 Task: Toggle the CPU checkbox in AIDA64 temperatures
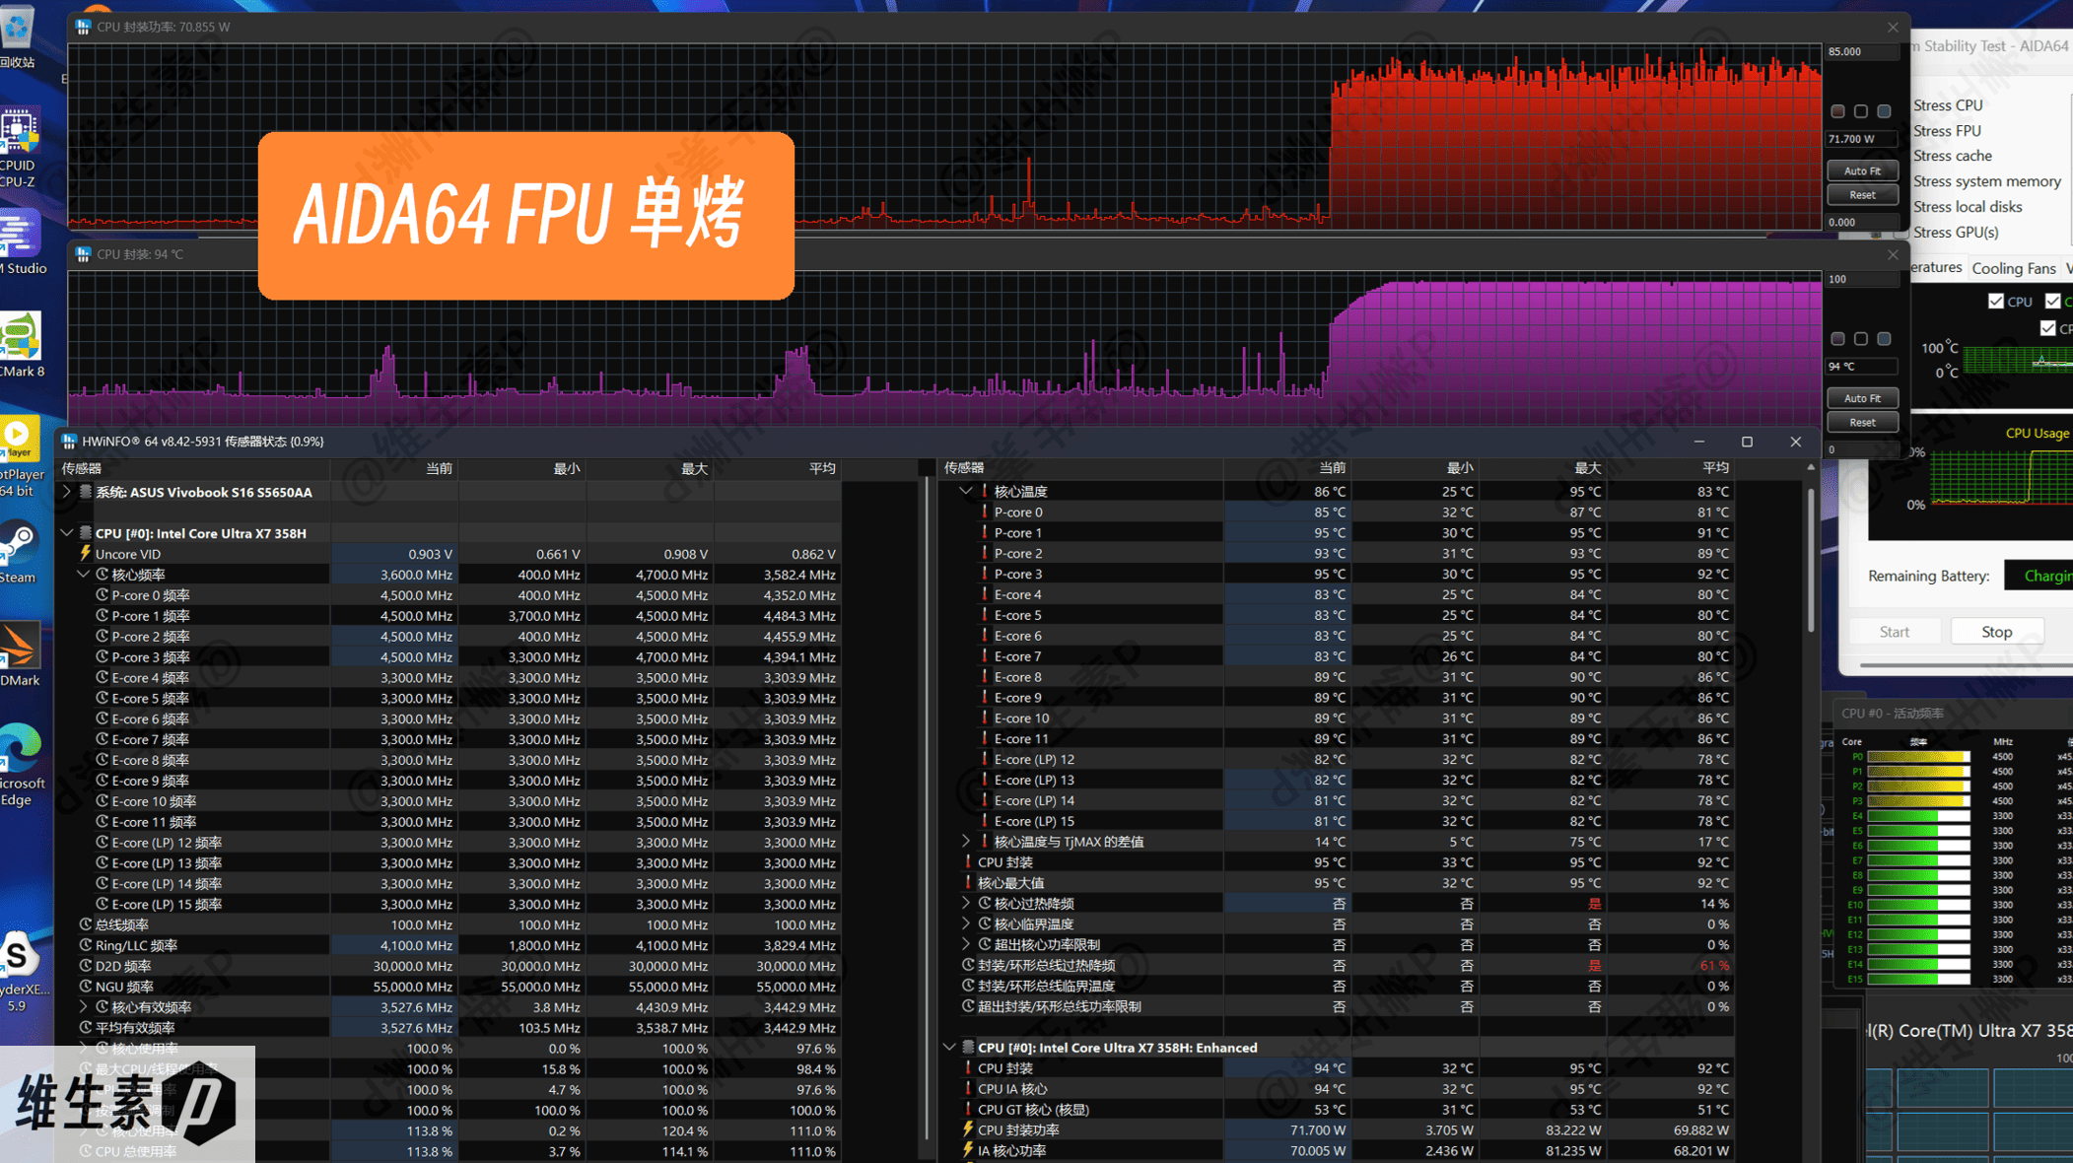pos(1996,302)
